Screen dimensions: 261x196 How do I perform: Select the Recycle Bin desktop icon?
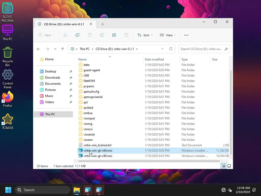tap(7, 57)
